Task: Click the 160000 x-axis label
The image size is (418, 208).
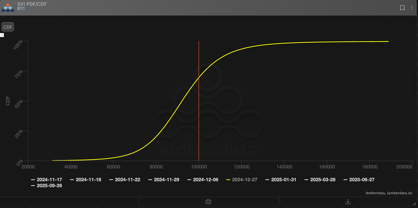Action: (x=327, y=167)
